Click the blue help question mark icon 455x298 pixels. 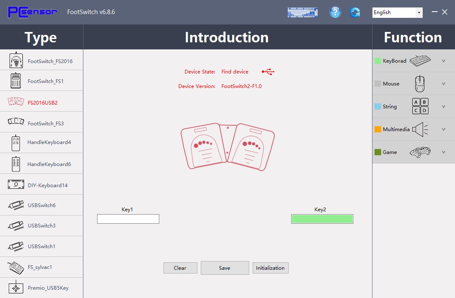coord(335,12)
